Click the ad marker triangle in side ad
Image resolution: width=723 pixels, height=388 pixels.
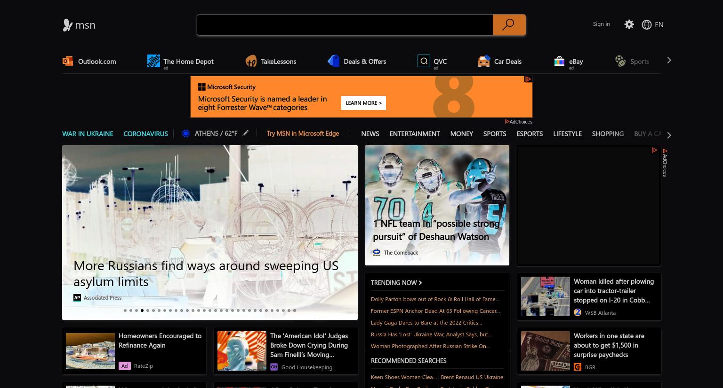654,150
